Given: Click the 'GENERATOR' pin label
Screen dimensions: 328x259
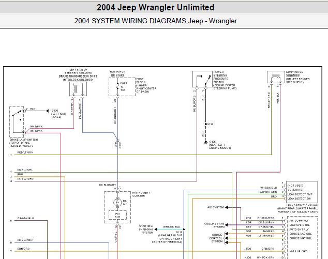Looking at the screenshot, I should pos(295,190).
